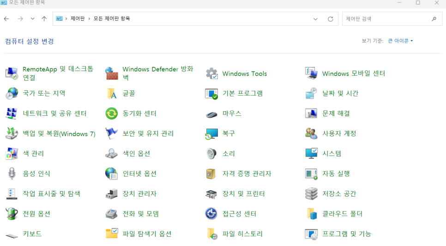This screenshot has height=246, width=446.
Task: Open the 색 관리 icon
Action: (x=12, y=154)
